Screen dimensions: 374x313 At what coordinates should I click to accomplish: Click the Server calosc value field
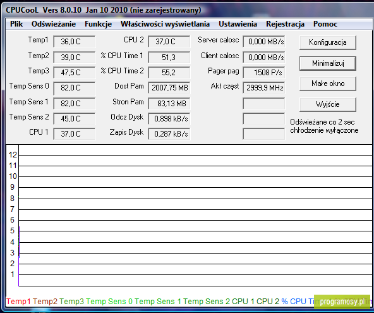pos(264,42)
